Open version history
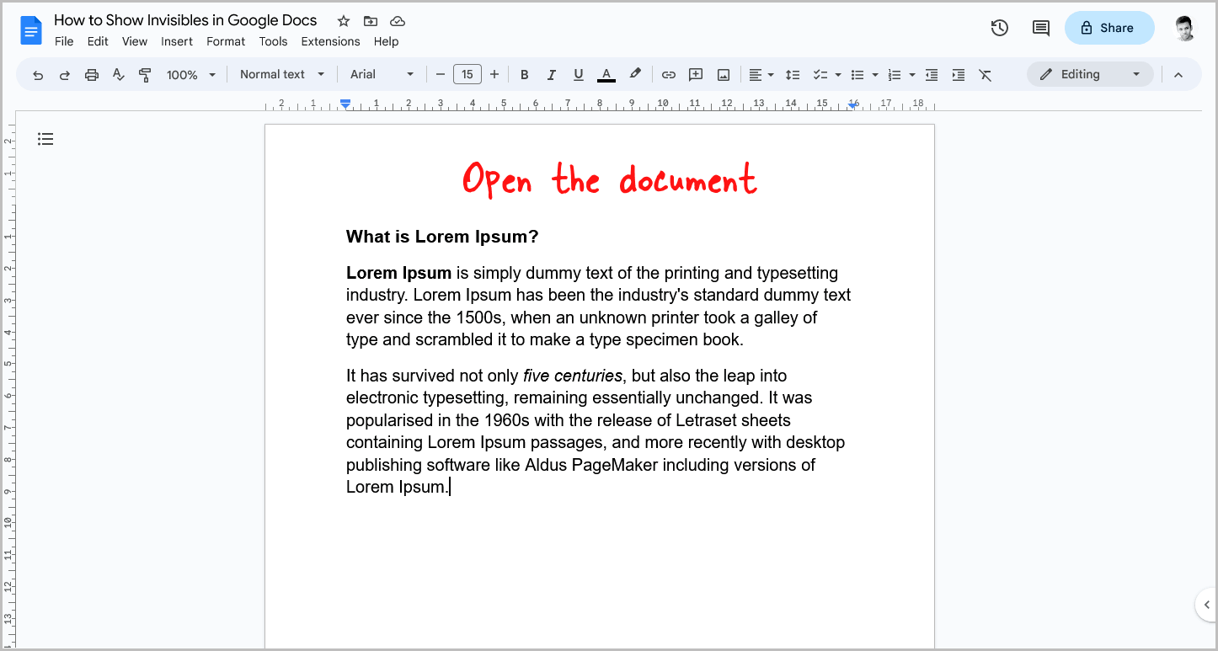 pyautogui.click(x=999, y=28)
